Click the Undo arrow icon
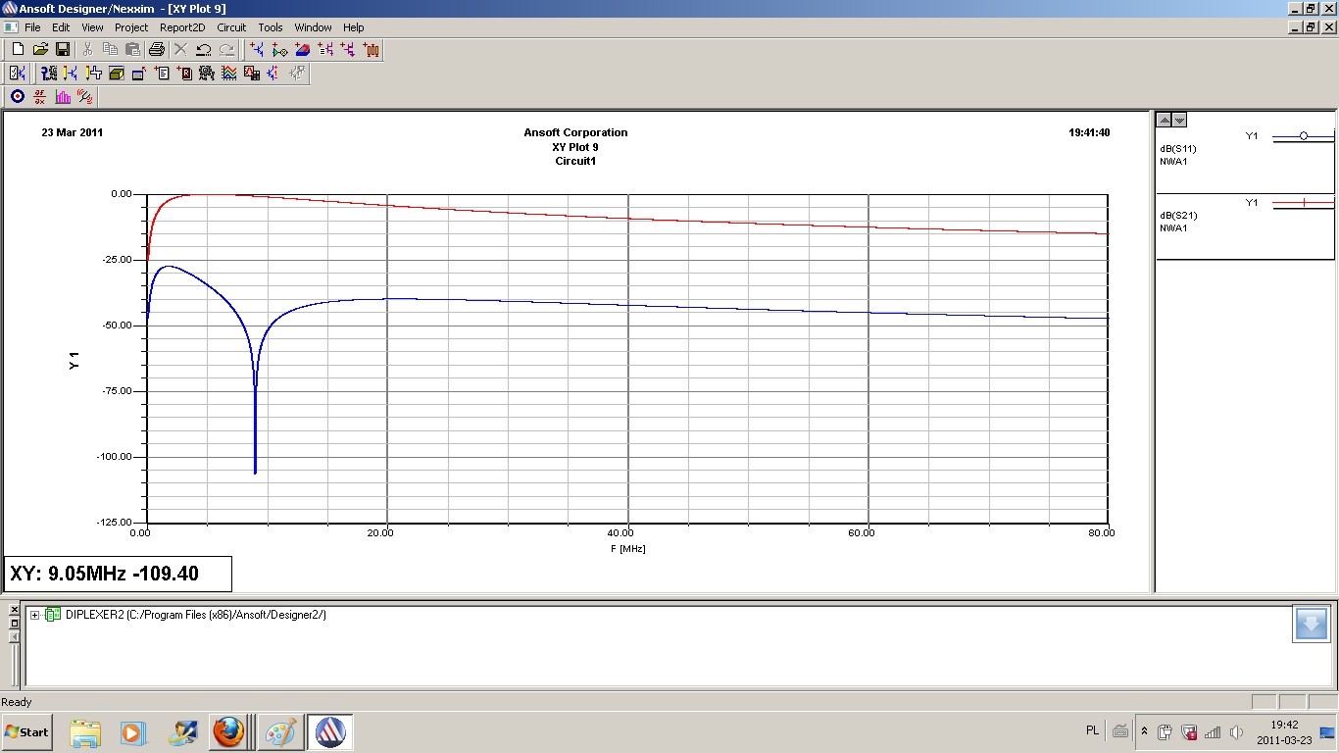Viewport: 1339px width, 753px height. coord(203,49)
